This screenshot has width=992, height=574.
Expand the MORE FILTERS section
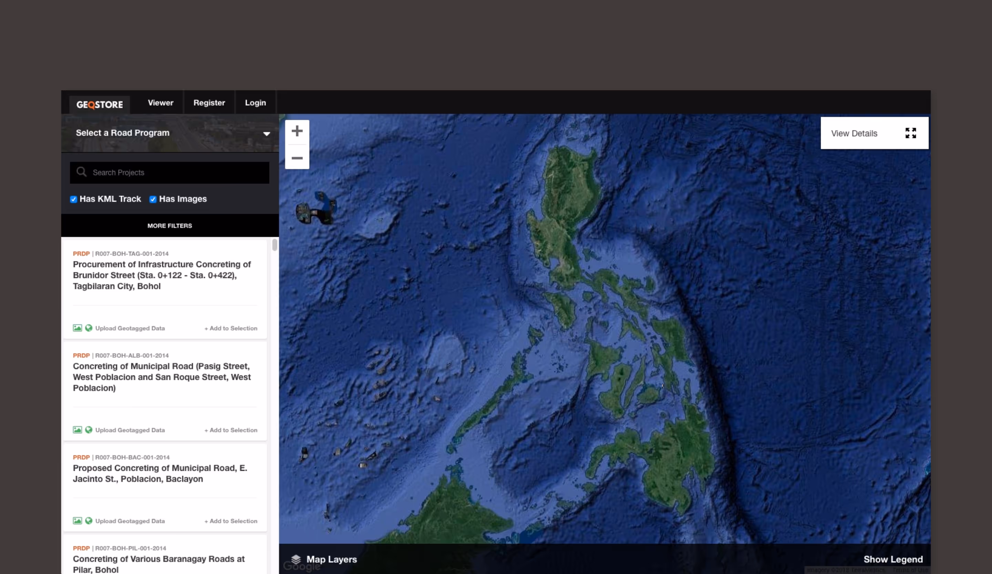coord(170,226)
